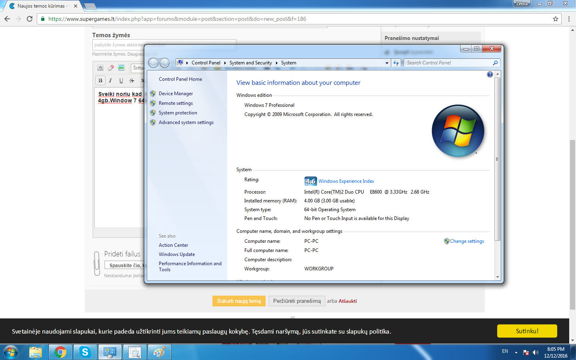Click the System window vertical scrollbar
Screen dimensions: 576x360
click(498, 159)
